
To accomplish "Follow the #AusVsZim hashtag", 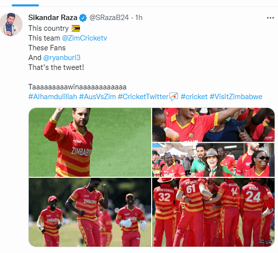I will 98,97.
